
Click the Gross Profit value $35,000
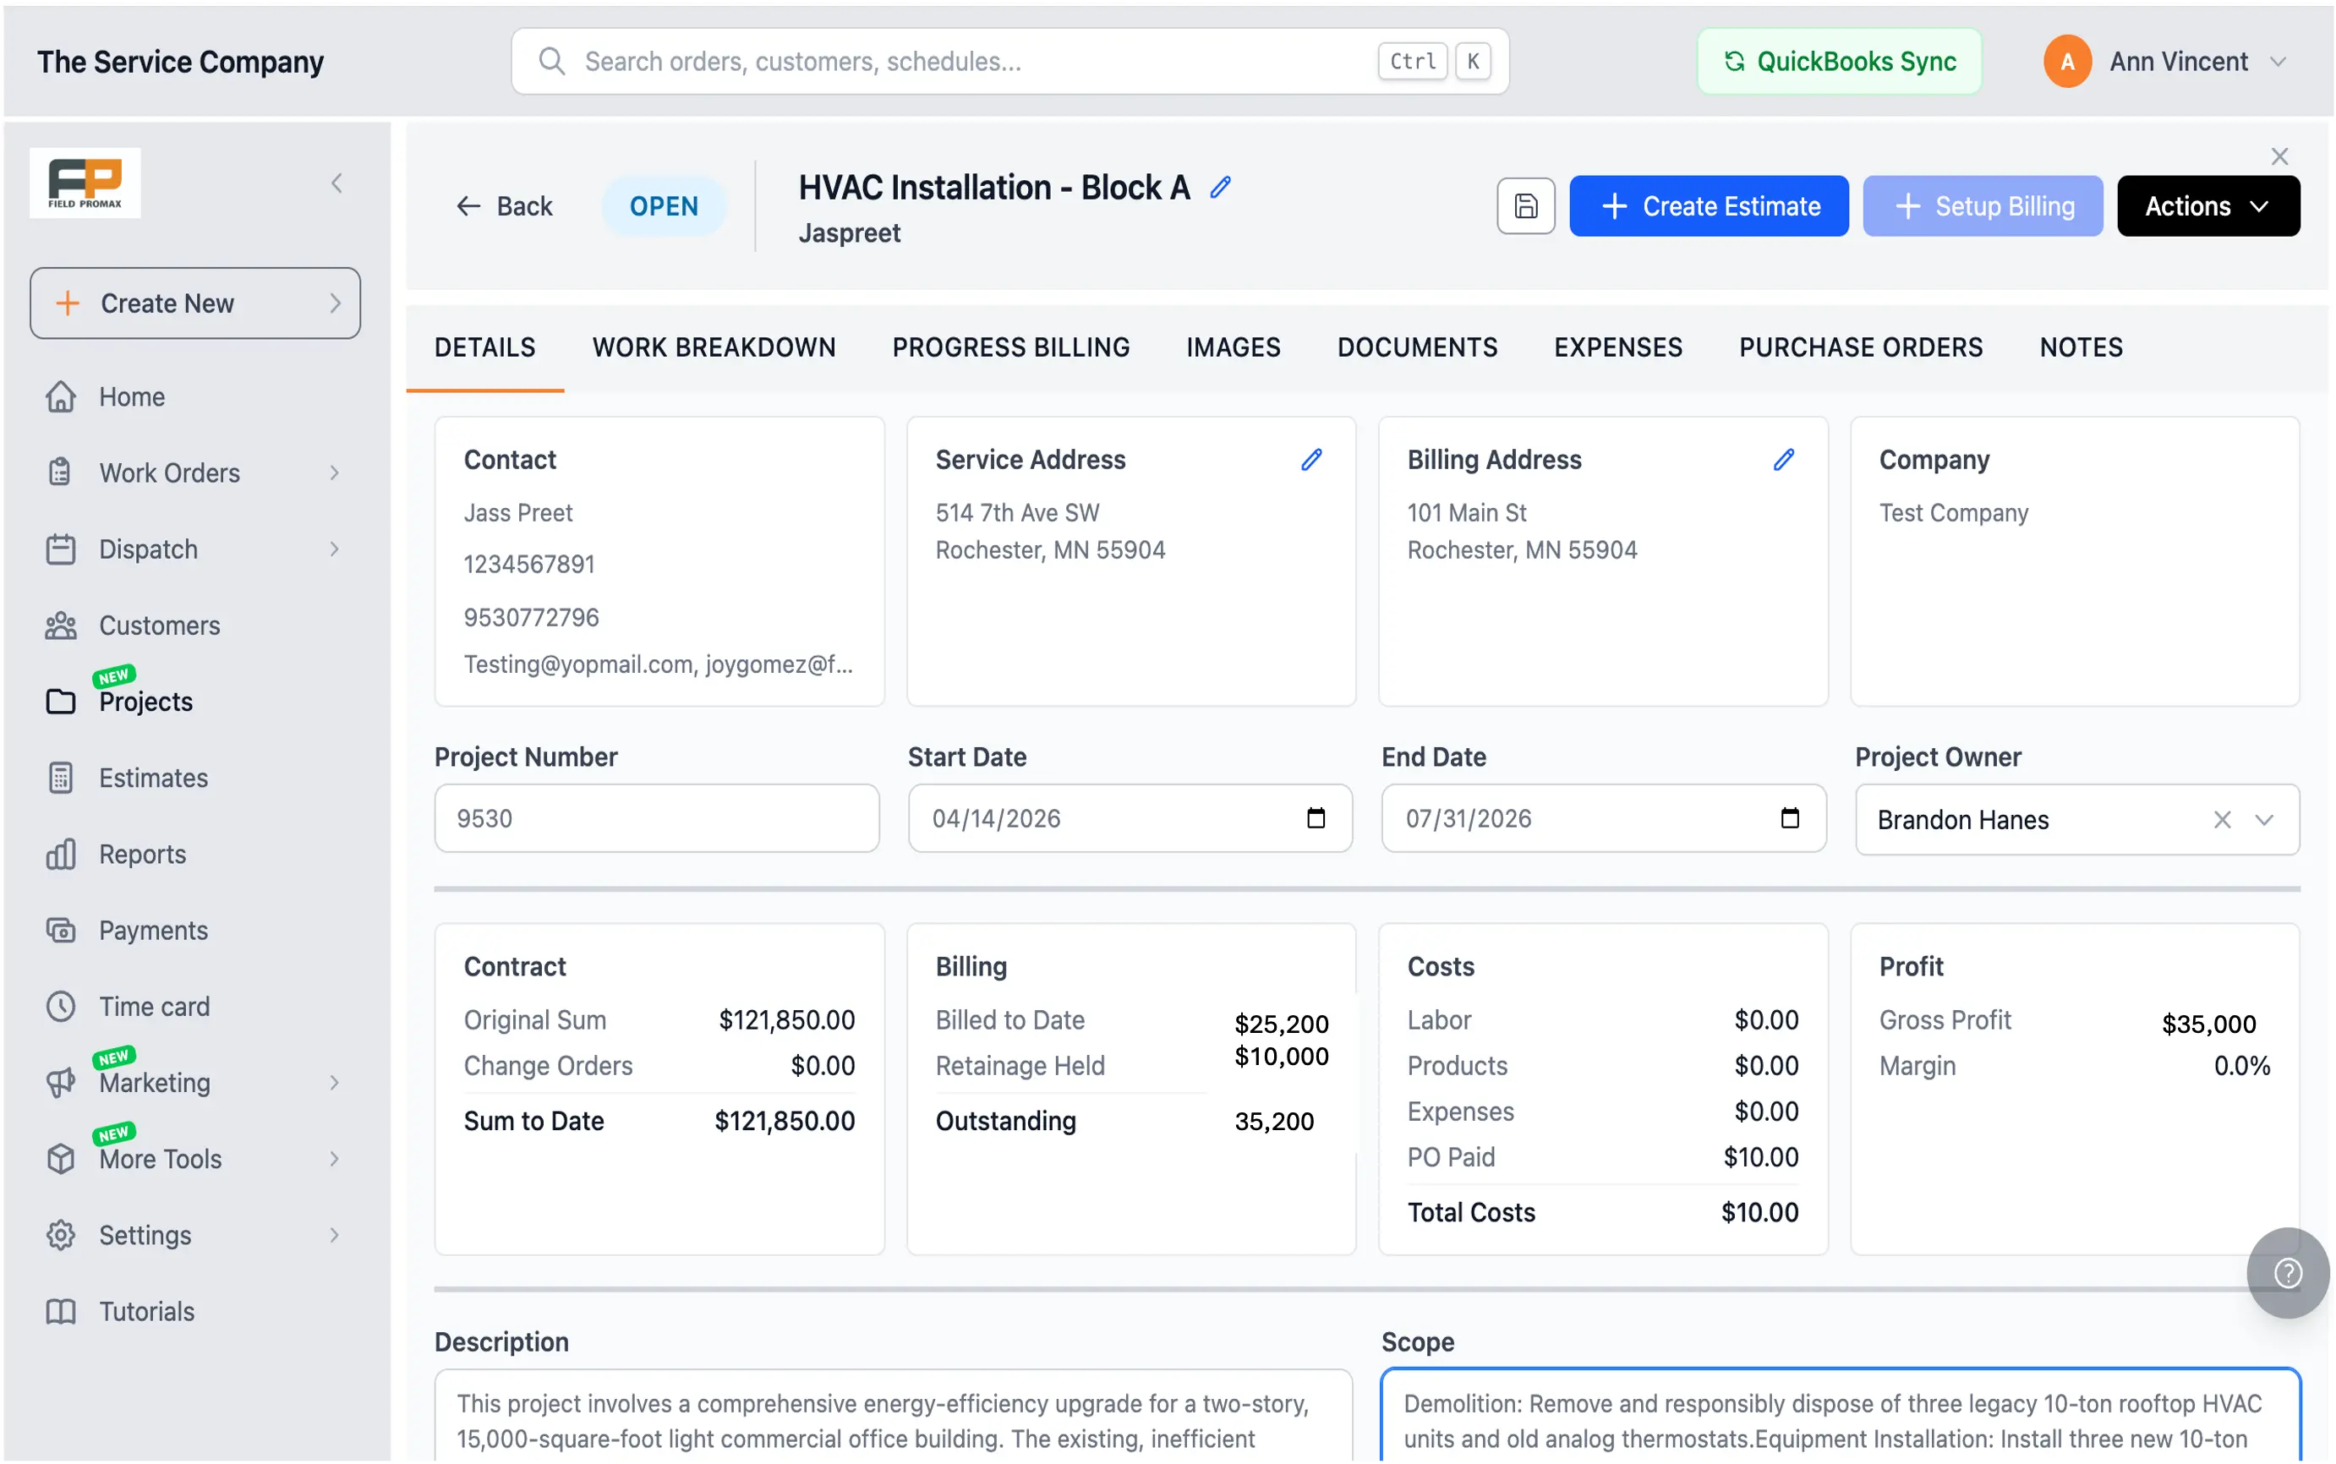coord(2207,1024)
